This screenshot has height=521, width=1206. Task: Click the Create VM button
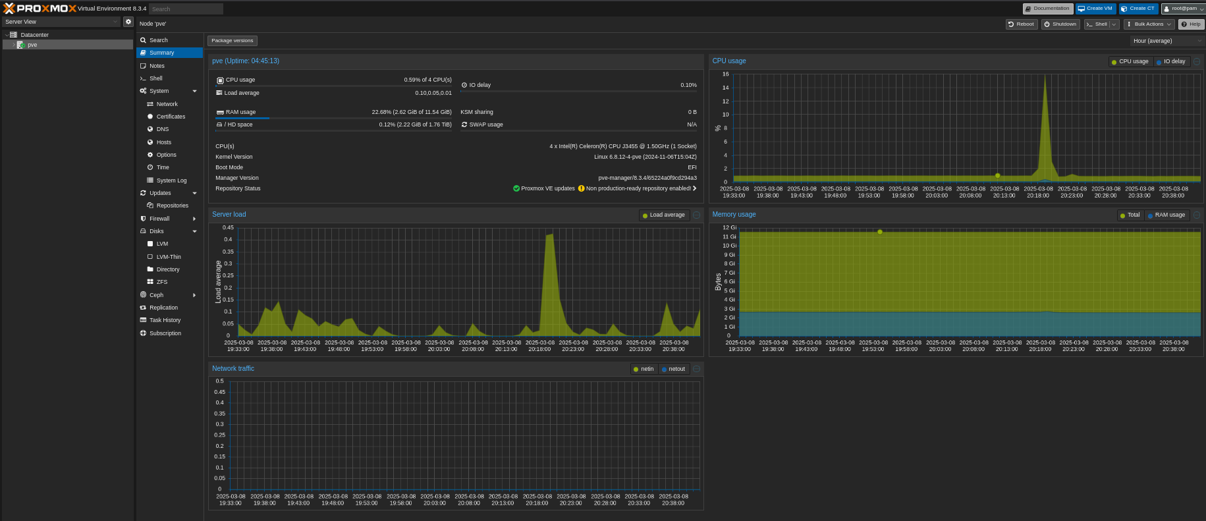click(1095, 9)
